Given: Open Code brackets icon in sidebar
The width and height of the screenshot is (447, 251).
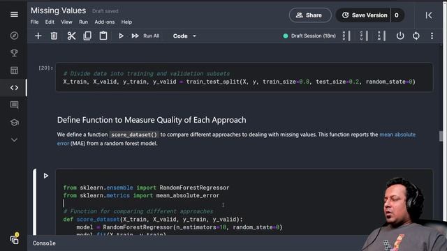Looking at the screenshot, I should pos(14,88).
